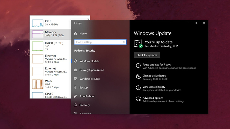230x129 pixels.
Task: Select the GPU 0 graph thumbnail
Action: pyautogui.click(x=38, y=95)
